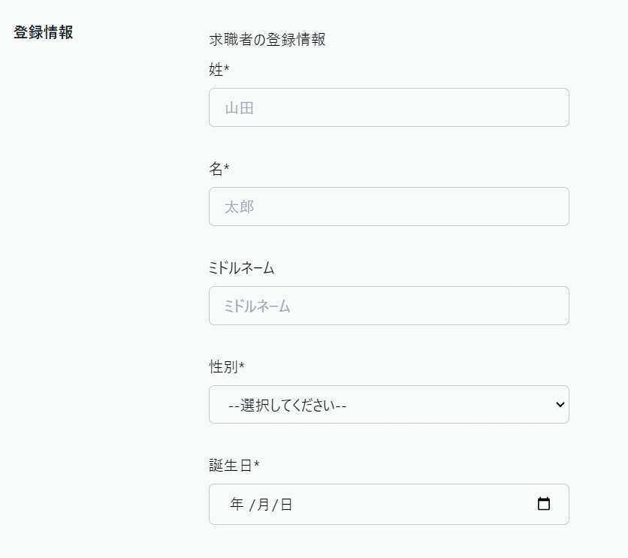Focus the 姓 last name input
The image size is (628, 558).
coord(388,107)
